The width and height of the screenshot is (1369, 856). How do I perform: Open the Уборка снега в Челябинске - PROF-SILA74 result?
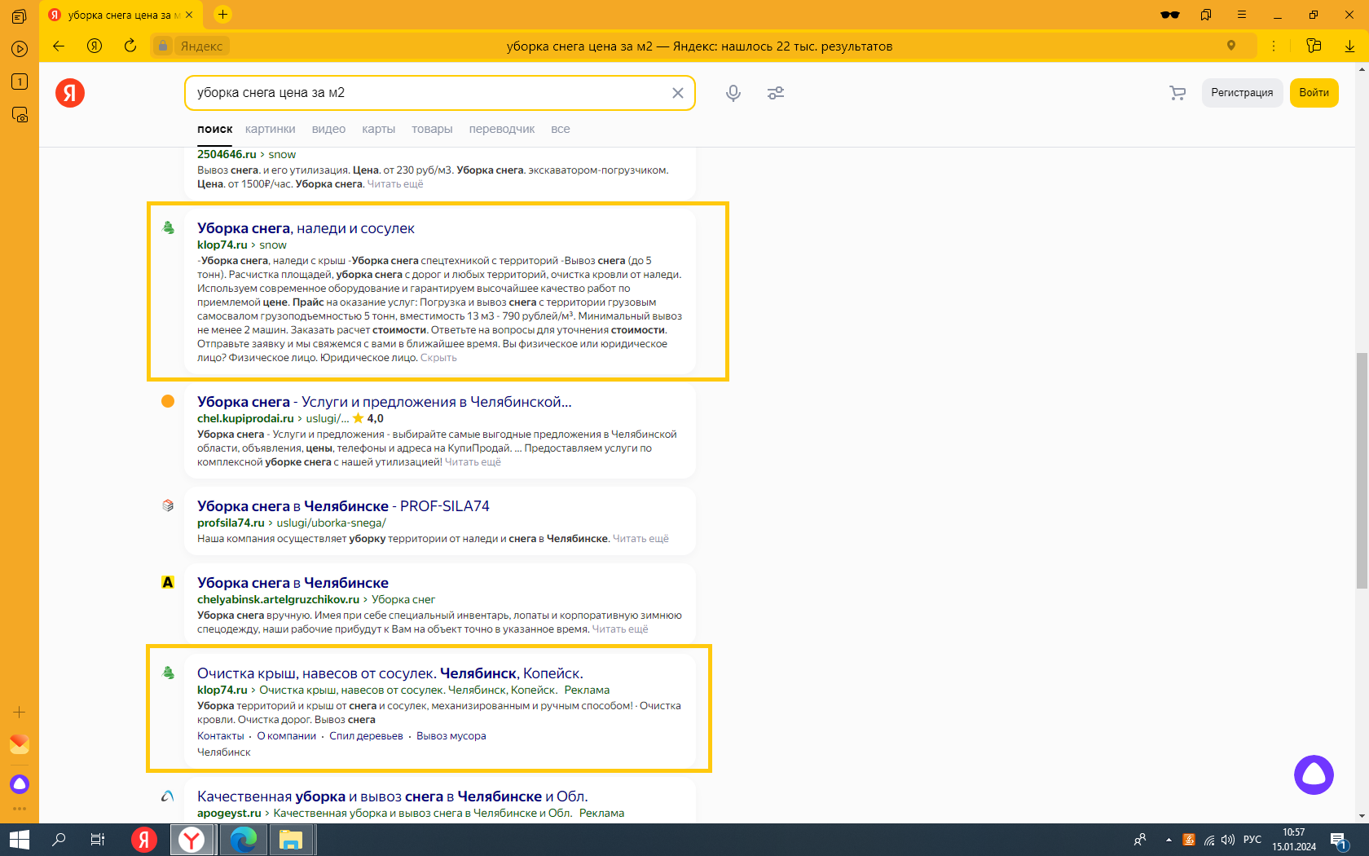(x=343, y=506)
